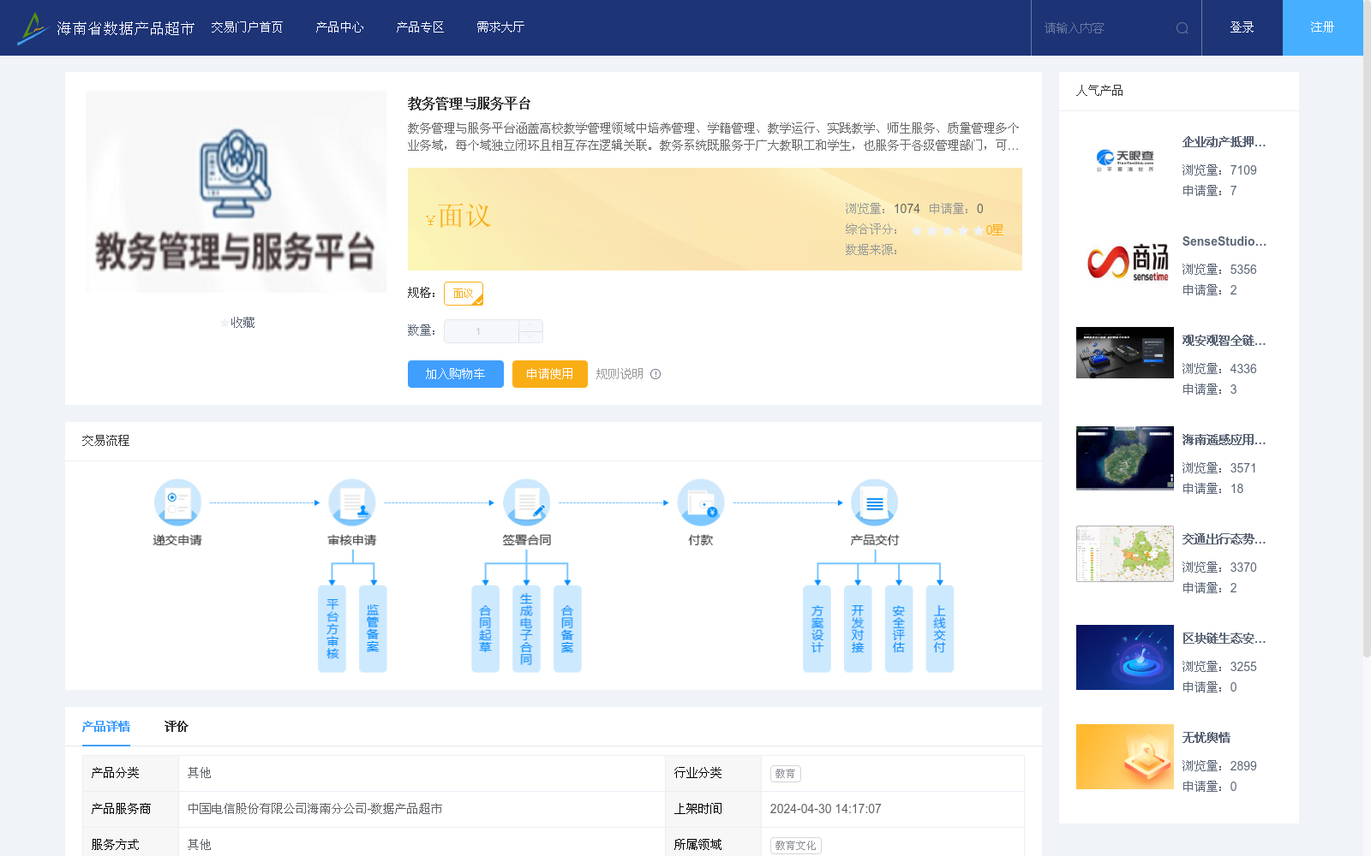The height and width of the screenshot is (856, 1371).
Task: Open 产品中心 menu item
Action: coord(339,27)
